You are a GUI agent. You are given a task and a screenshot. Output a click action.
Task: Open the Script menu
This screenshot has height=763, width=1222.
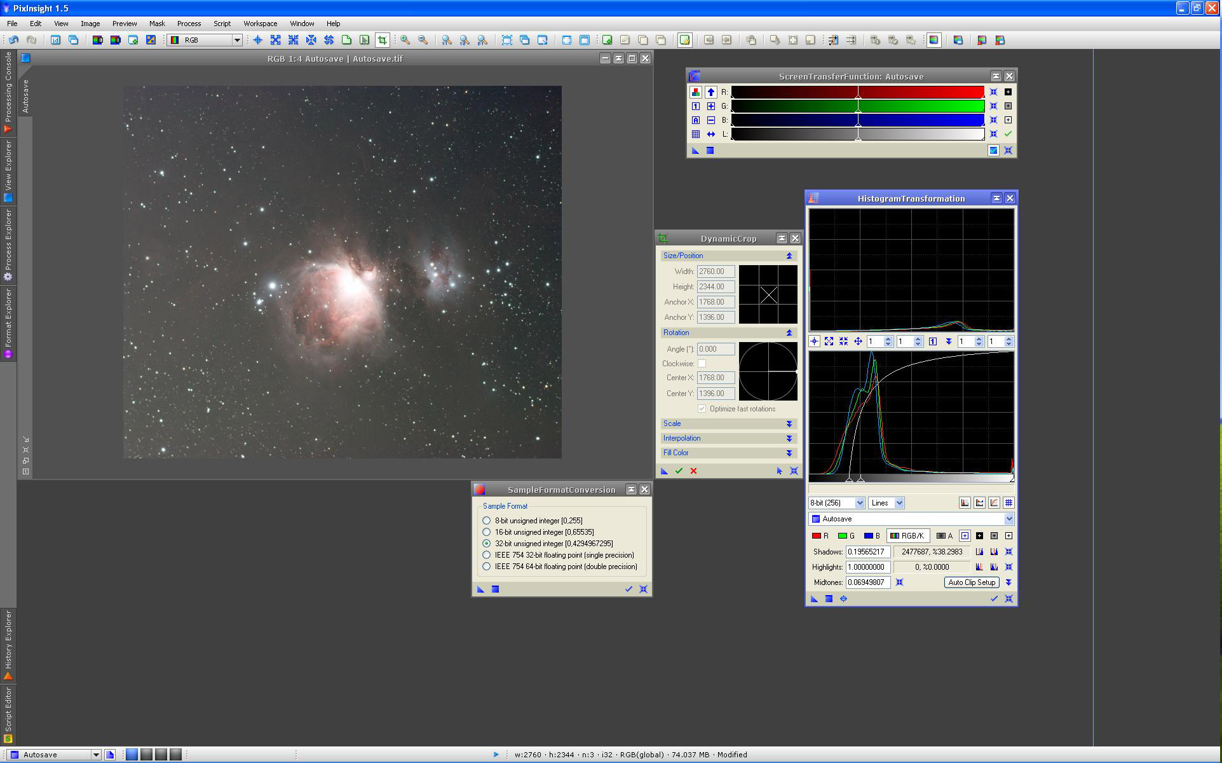[222, 24]
